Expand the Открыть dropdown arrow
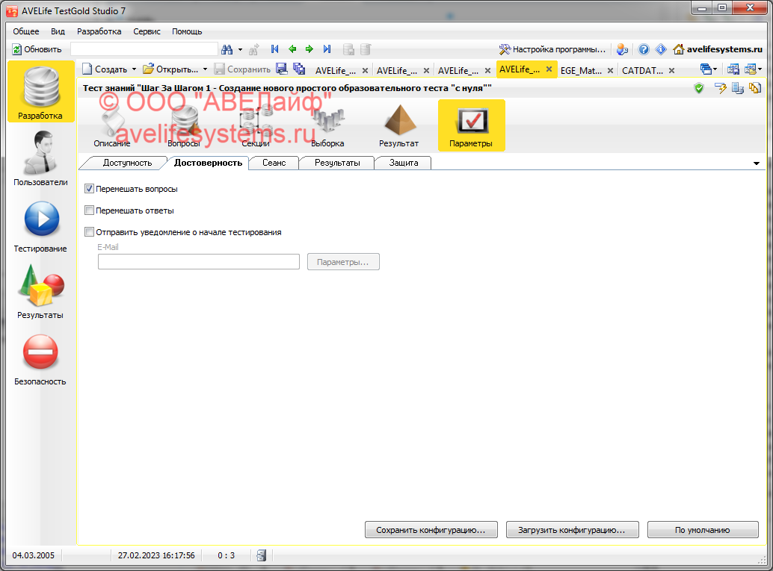 click(206, 69)
